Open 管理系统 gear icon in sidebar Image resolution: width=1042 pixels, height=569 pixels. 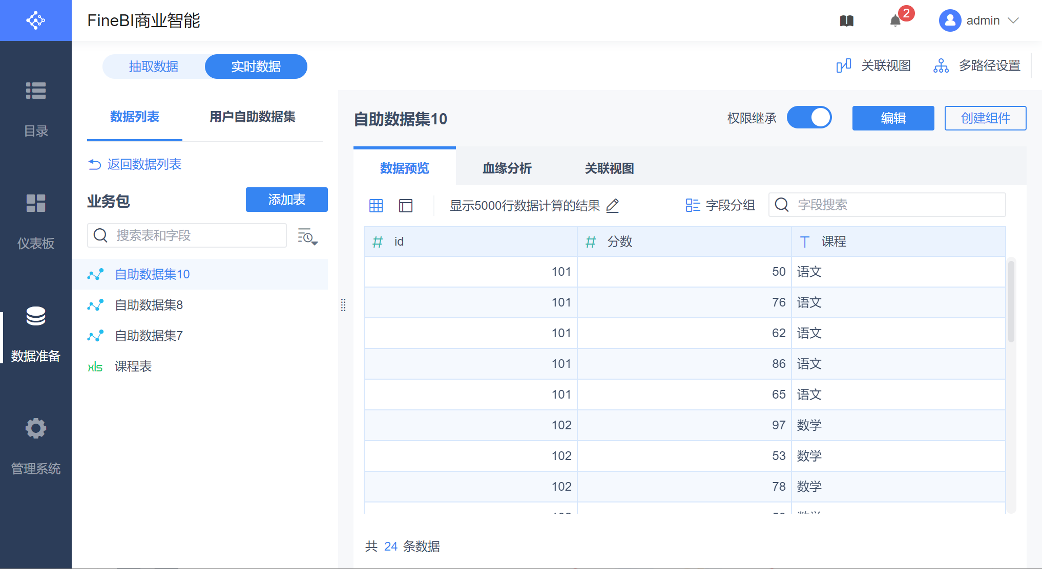(36, 428)
